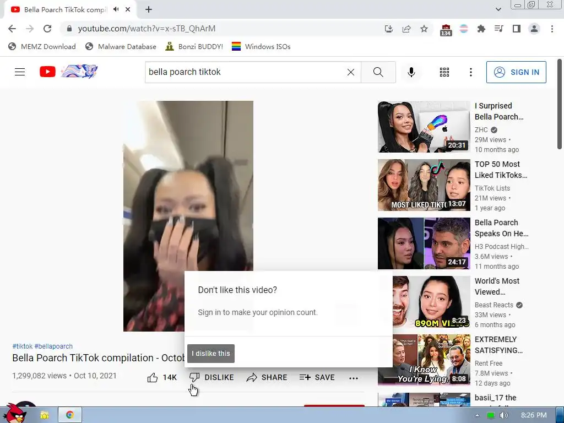This screenshot has height=423, width=564.
Task: Open TOP 50 Most Liked TikToks thumbnail
Action: 424,185
